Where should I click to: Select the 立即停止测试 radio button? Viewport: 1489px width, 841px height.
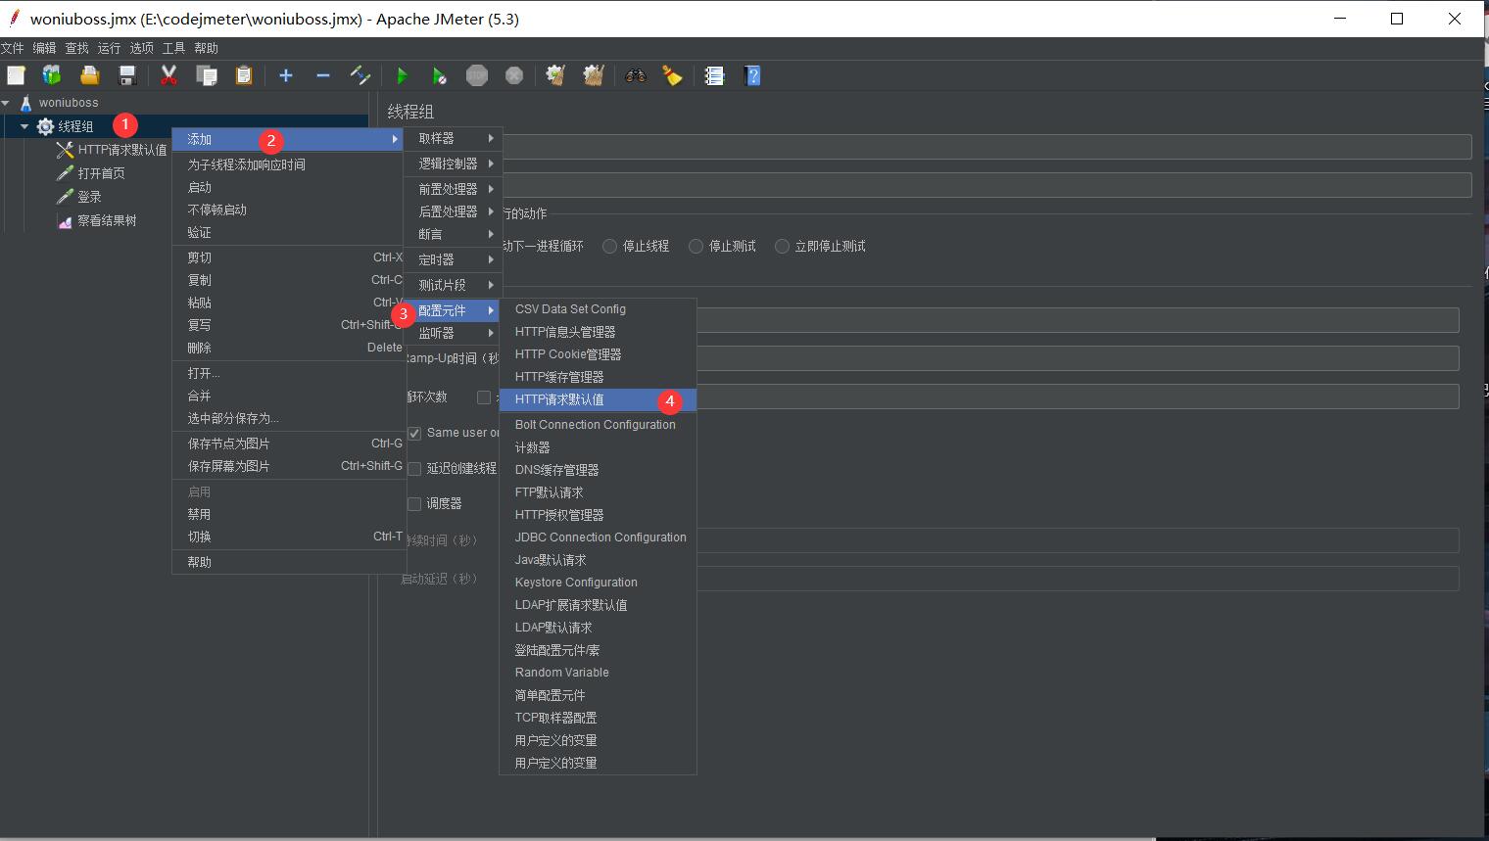coord(783,246)
